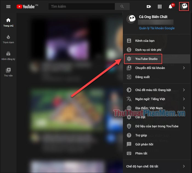
Task: Open YouTube Studio from the menu
Action: [157, 59]
